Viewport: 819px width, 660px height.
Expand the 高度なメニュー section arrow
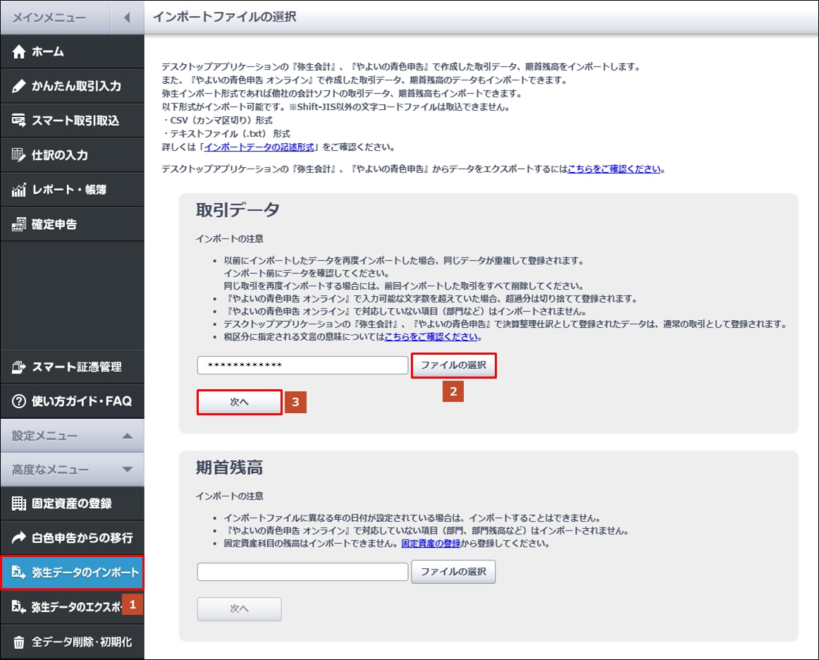click(x=127, y=470)
